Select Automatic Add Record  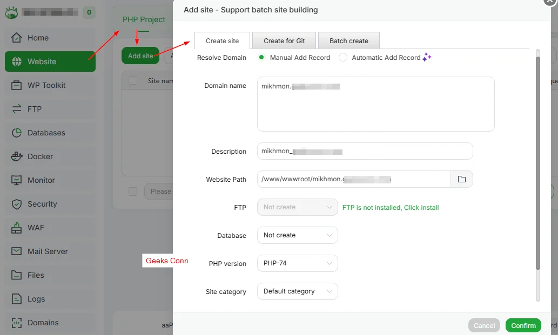pyautogui.click(x=342, y=57)
